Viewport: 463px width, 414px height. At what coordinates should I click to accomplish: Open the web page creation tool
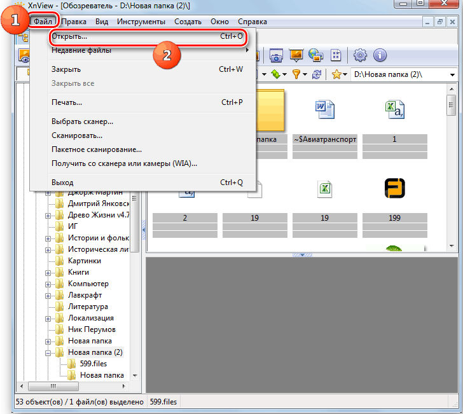pyautogui.click(x=315, y=55)
